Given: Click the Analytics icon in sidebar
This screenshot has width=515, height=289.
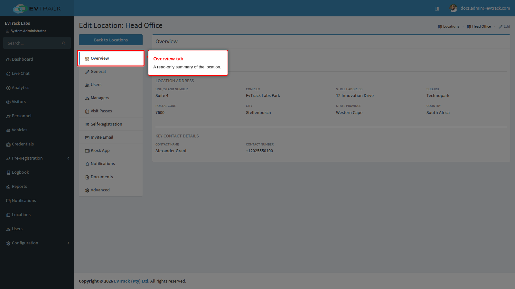Looking at the screenshot, I should pos(8,88).
